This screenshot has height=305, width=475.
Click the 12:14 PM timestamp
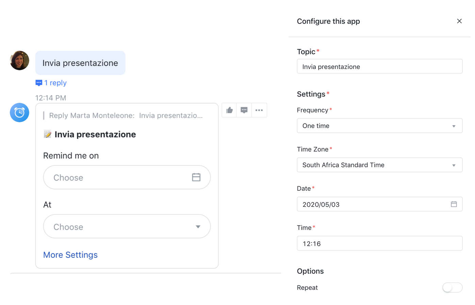[x=51, y=98]
